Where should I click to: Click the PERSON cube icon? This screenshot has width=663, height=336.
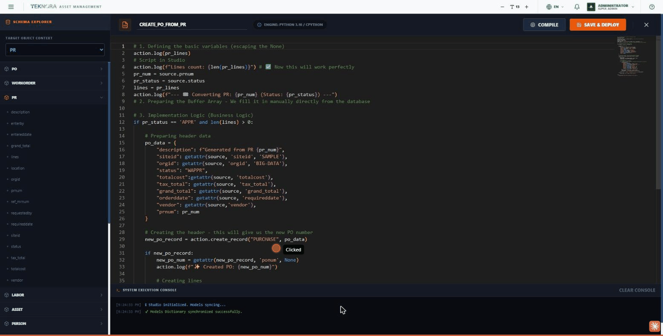tap(6, 324)
